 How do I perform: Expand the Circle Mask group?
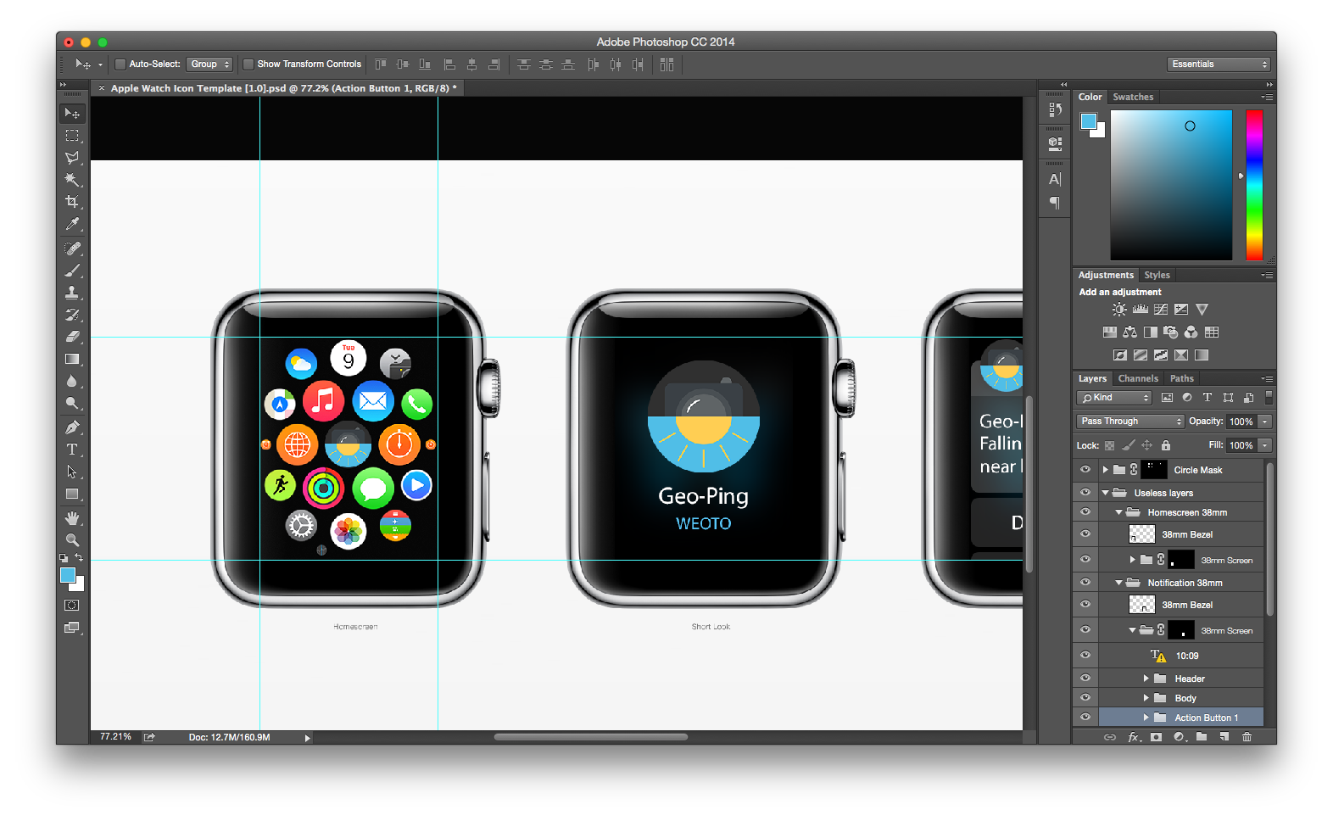[x=1105, y=469]
